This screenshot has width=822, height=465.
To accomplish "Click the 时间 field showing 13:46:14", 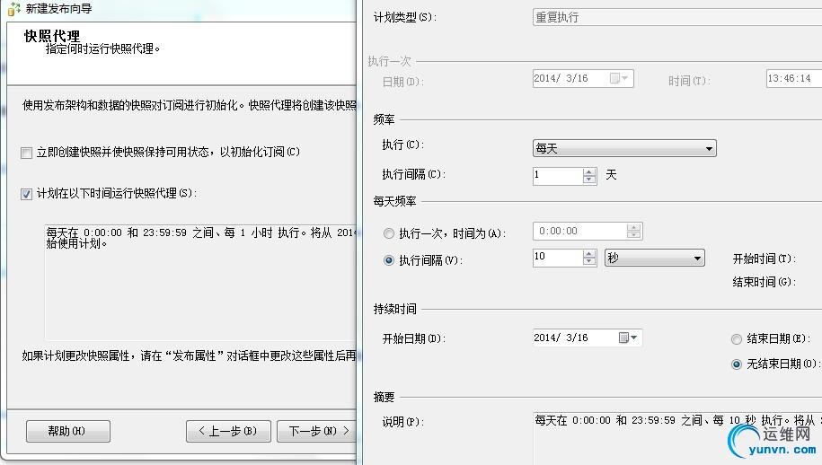I will coord(793,79).
